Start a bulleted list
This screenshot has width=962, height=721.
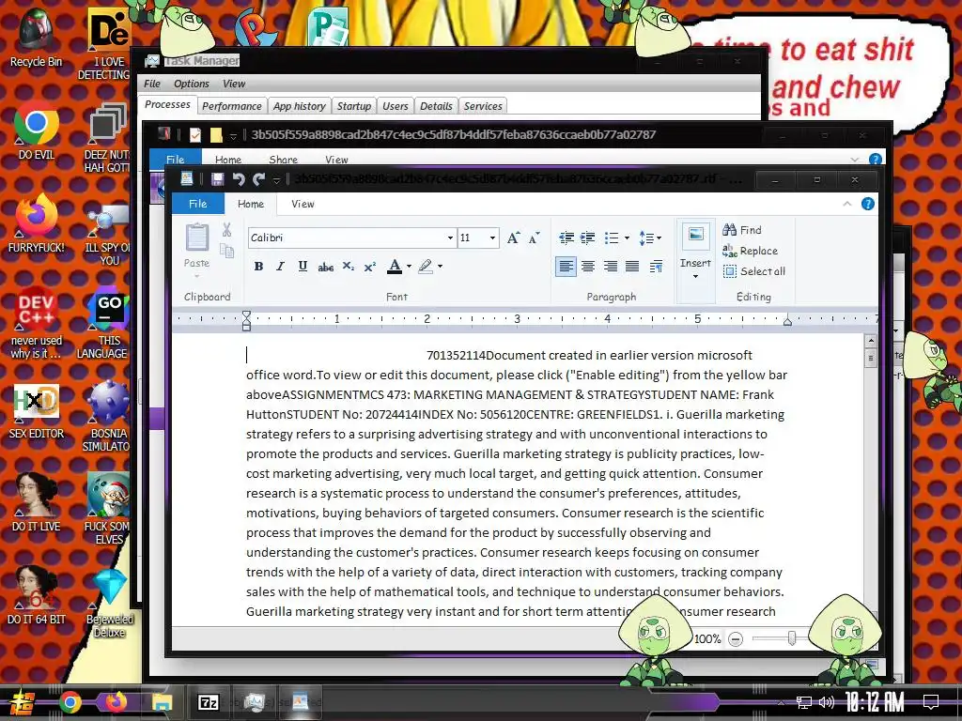point(611,238)
